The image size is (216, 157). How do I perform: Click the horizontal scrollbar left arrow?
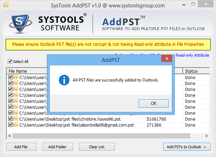(9, 136)
